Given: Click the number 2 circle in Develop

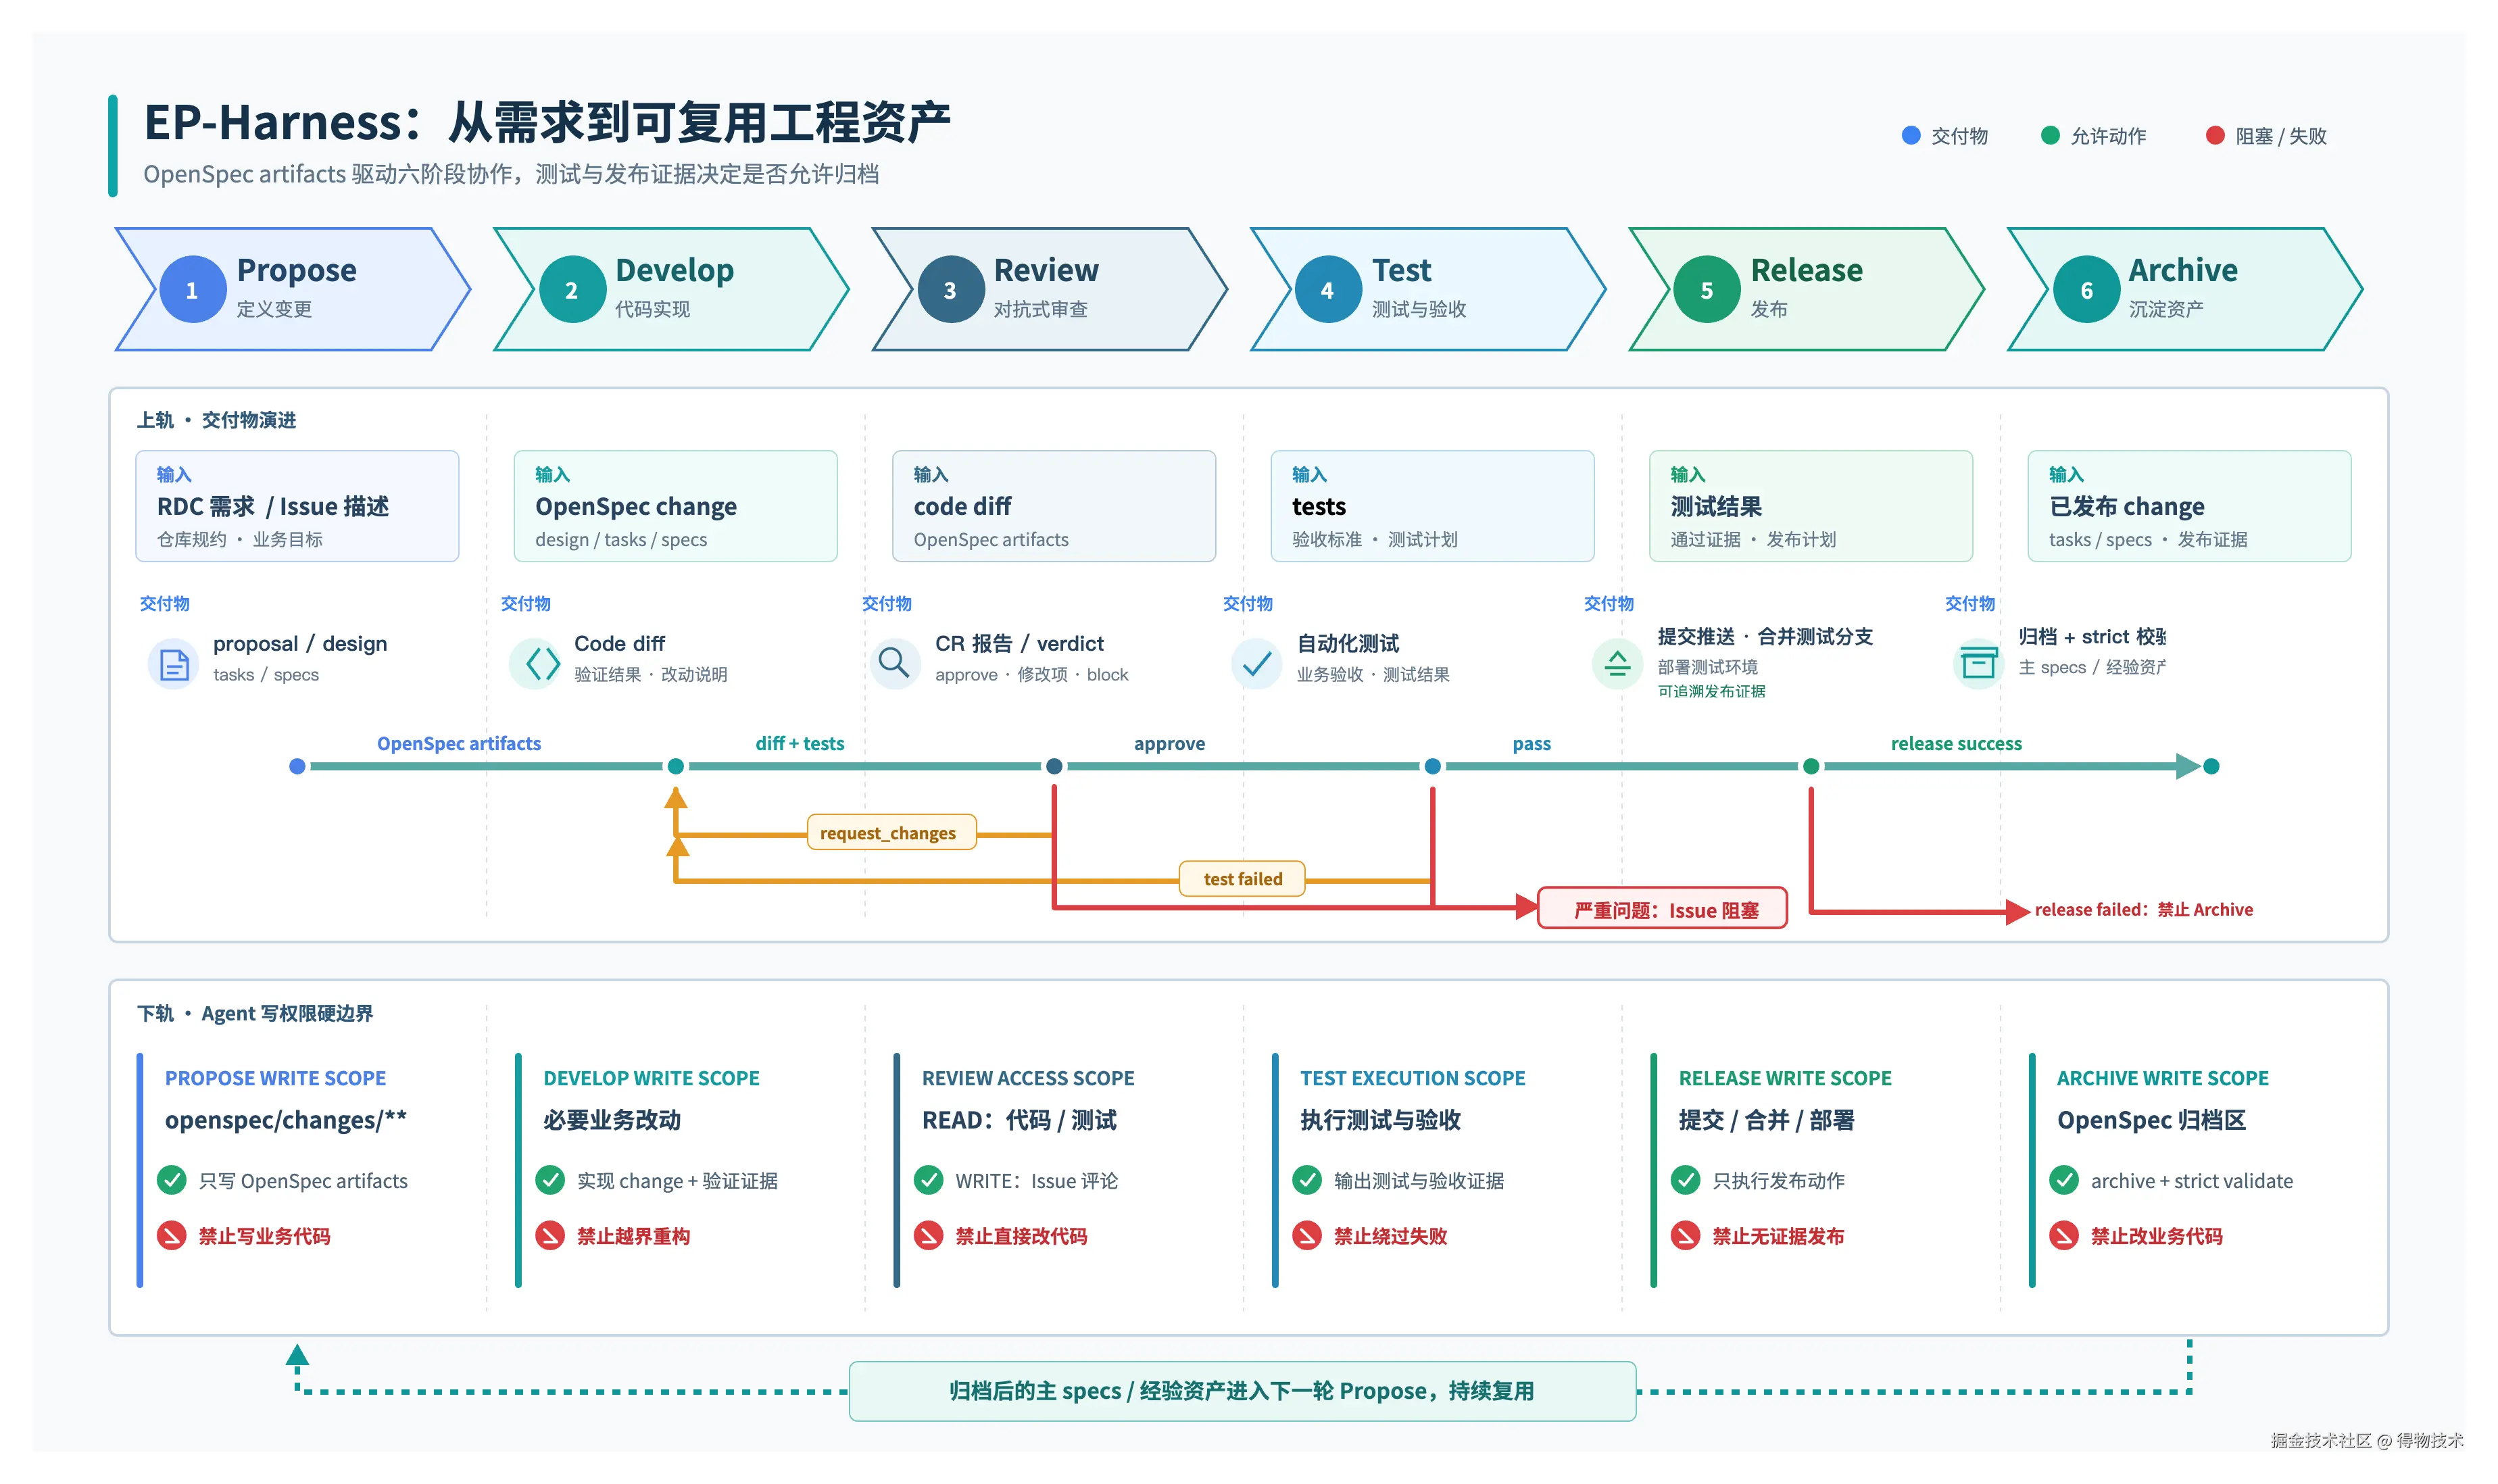Looking at the screenshot, I should (572, 290).
